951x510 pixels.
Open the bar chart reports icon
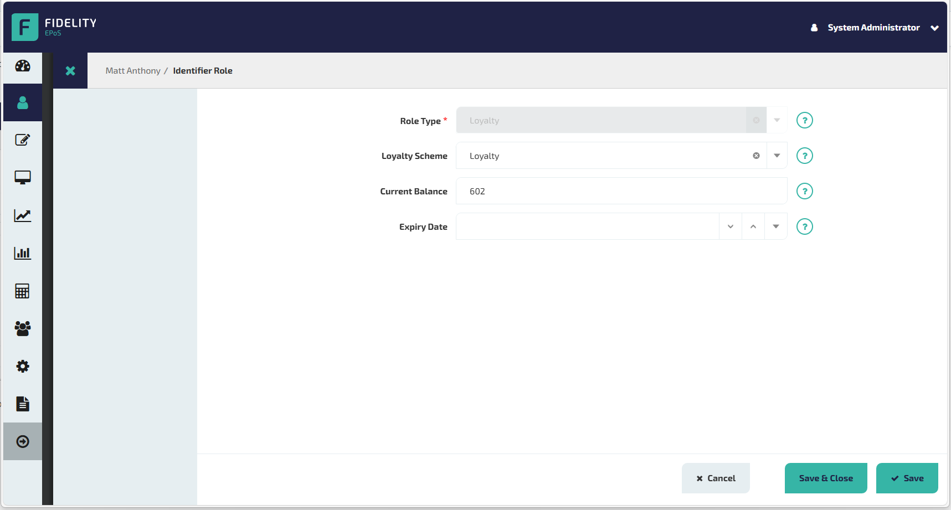click(23, 253)
